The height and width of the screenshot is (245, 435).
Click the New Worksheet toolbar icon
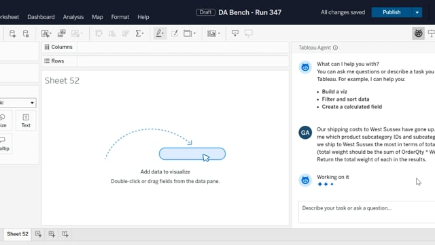pyautogui.click(x=45, y=33)
